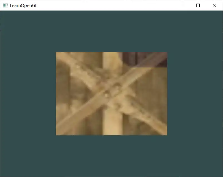Click empty title bar space left of minimize
Image resolution: width=223 pixels, height=177 pixels.
click(111, 5)
